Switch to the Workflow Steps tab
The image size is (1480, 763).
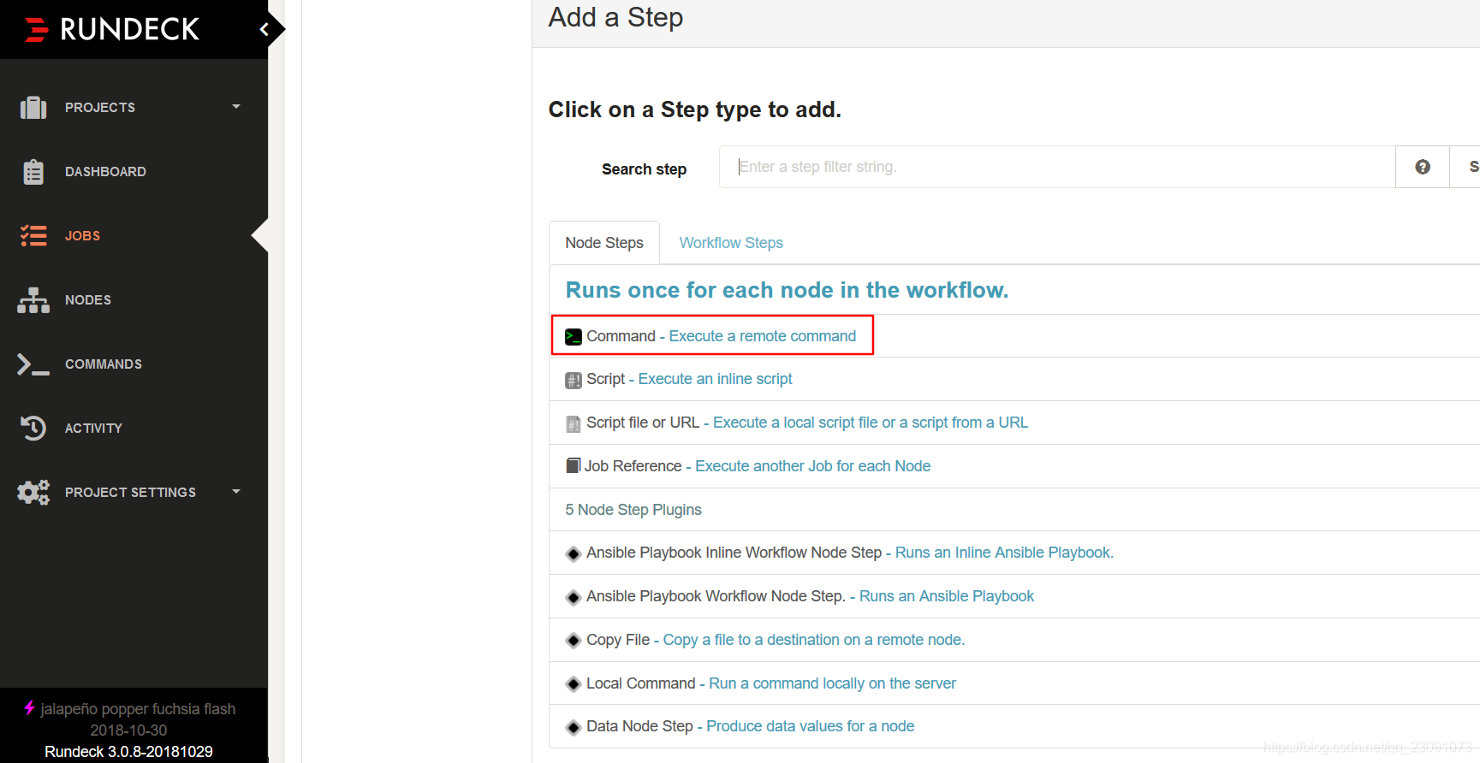pyautogui.click(x=731, y=243)
